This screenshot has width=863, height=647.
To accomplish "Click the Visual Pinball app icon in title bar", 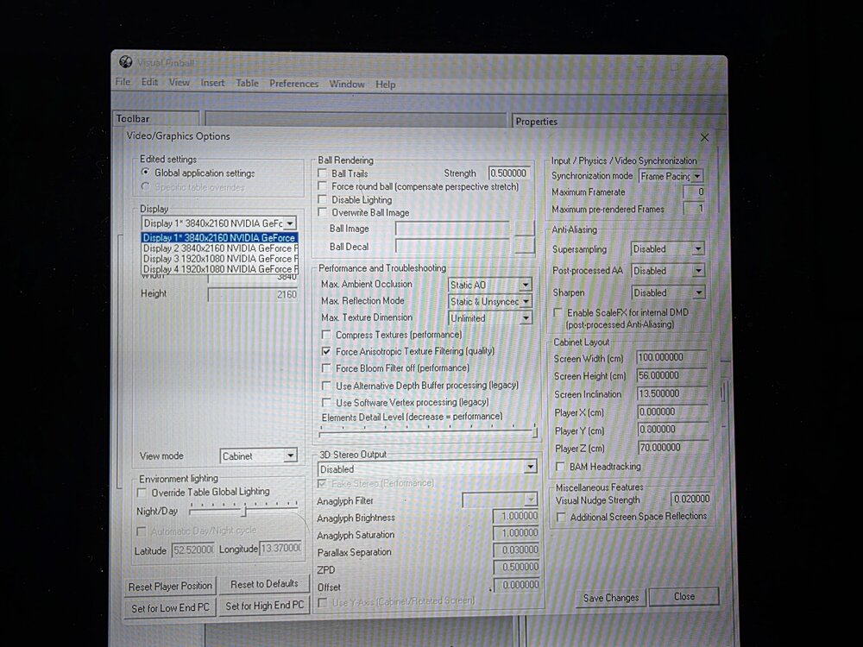I will click(125, 61).
